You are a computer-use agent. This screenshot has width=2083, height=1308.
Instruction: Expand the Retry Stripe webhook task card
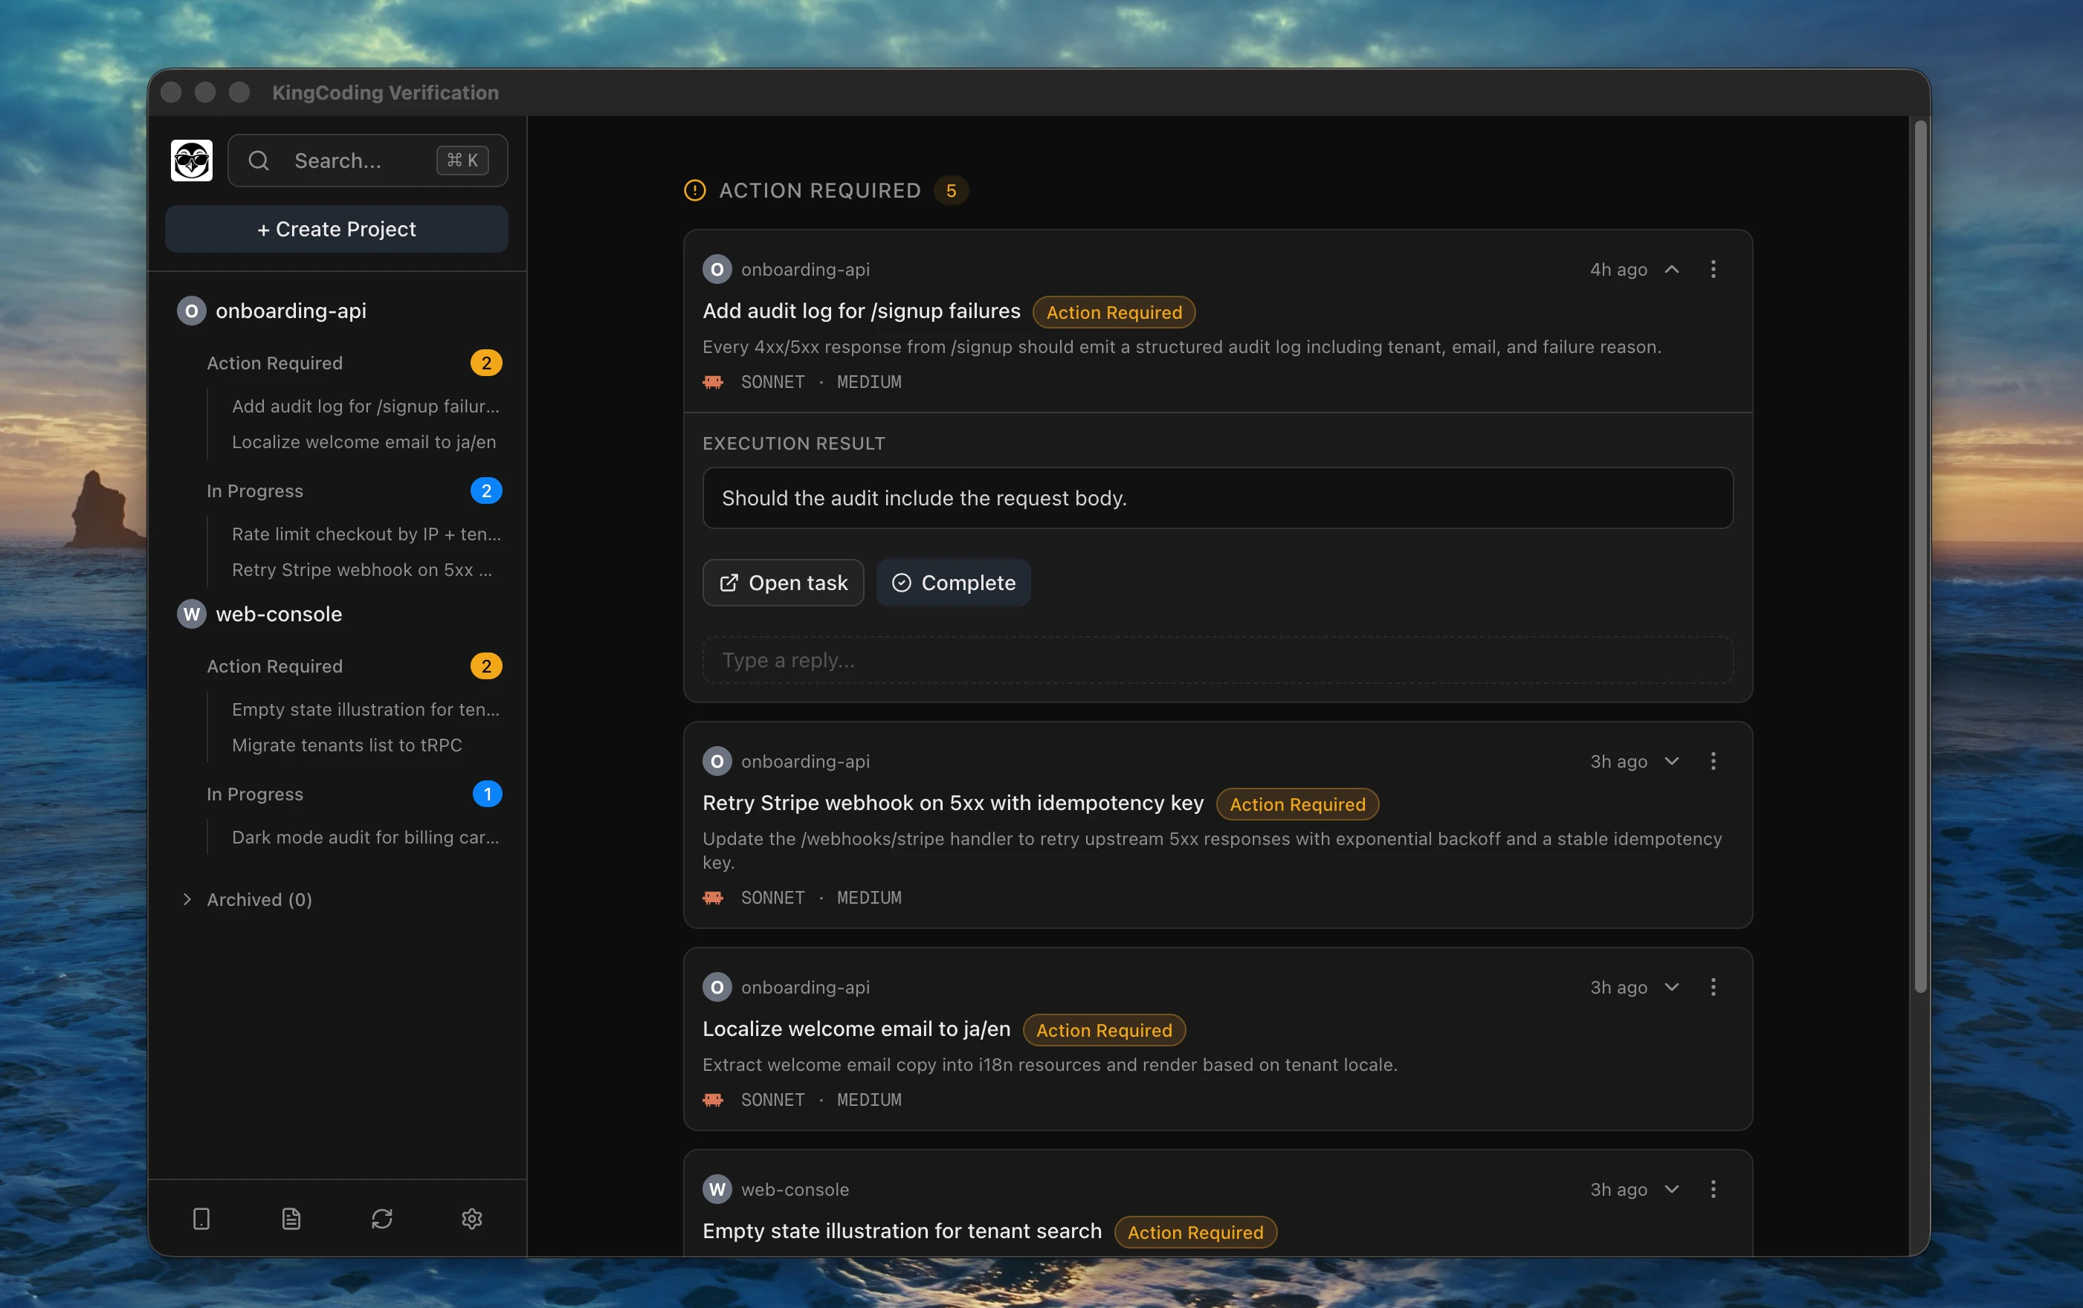click(x=1672, y=761)
